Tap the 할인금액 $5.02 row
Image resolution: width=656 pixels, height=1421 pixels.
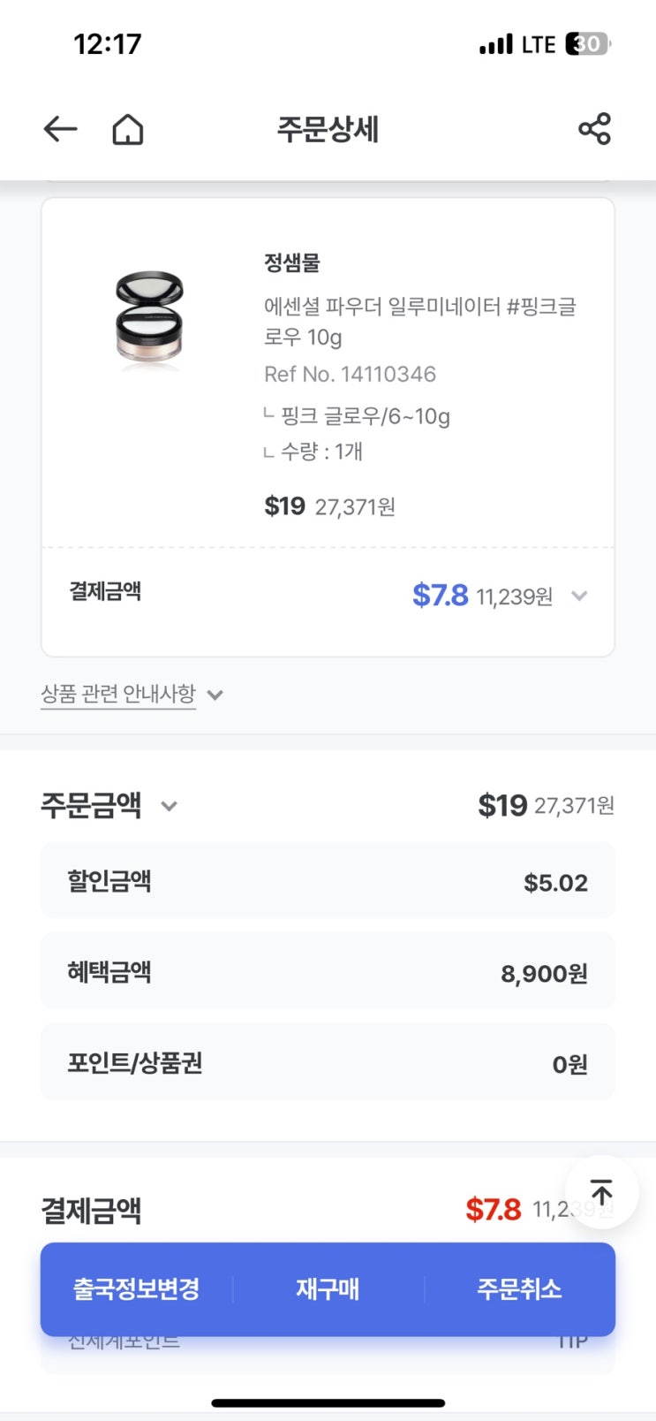(328, 881)
